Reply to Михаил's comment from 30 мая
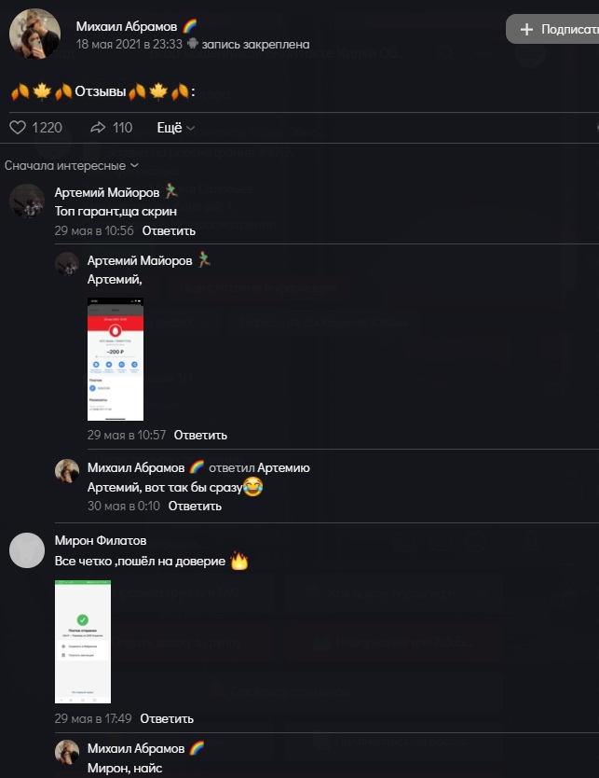The width and height of the screenshot is (599, 778). point(195,507)
